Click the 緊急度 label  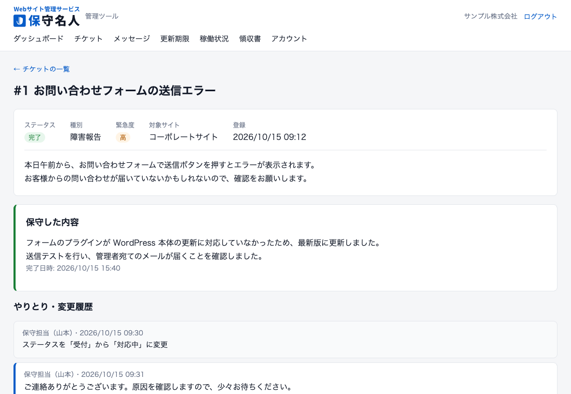pyautogui.click(x=125, y=125)
